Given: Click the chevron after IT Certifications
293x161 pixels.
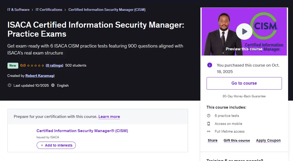Looking at the screenshot, I should (65, 10).
